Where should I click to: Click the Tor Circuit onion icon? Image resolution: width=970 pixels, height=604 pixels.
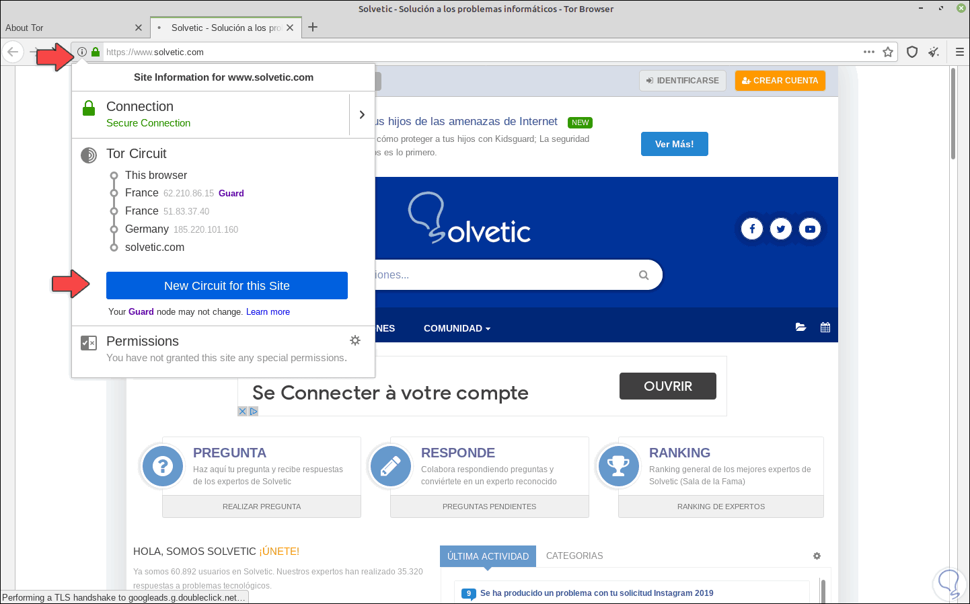pyautogui.click(x=89, y=155)
